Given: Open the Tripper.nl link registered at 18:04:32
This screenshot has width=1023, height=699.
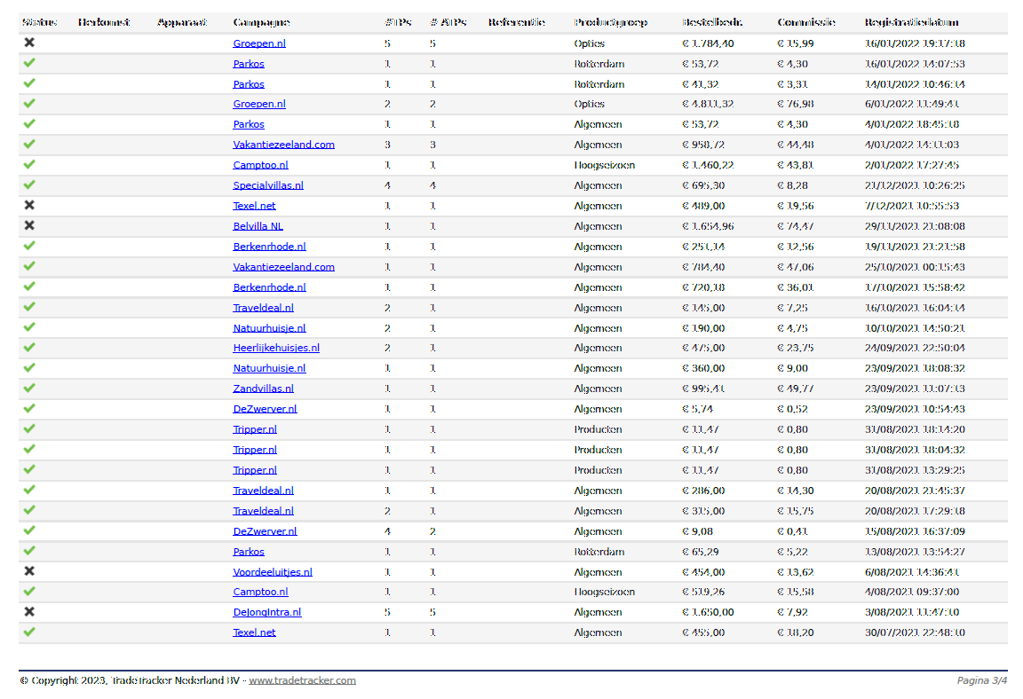Looking at the screenshot, I should click(255, 450).
